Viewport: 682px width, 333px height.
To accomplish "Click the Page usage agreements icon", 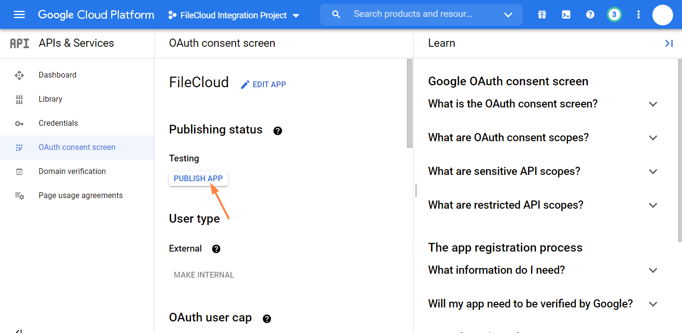I will click(x=19, y=195).
